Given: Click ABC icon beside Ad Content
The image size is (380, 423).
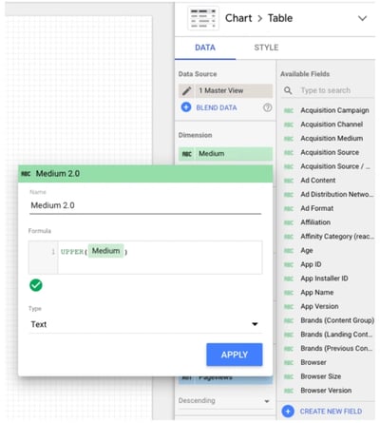Looking at the screenshot, I should click(x=289, y=181).
